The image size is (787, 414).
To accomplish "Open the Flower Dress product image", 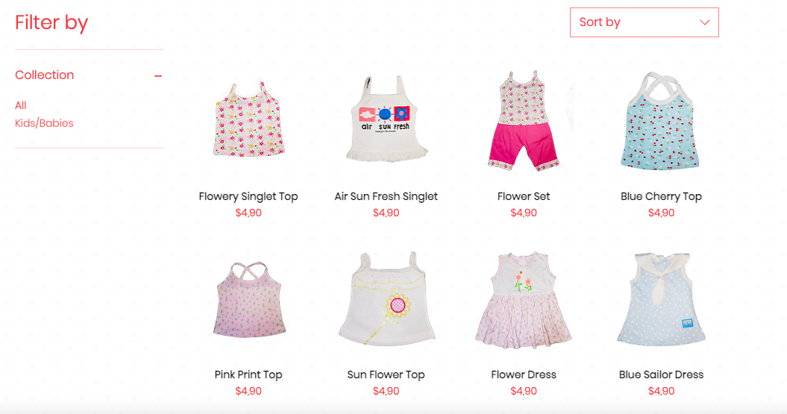I will point(524,300).
